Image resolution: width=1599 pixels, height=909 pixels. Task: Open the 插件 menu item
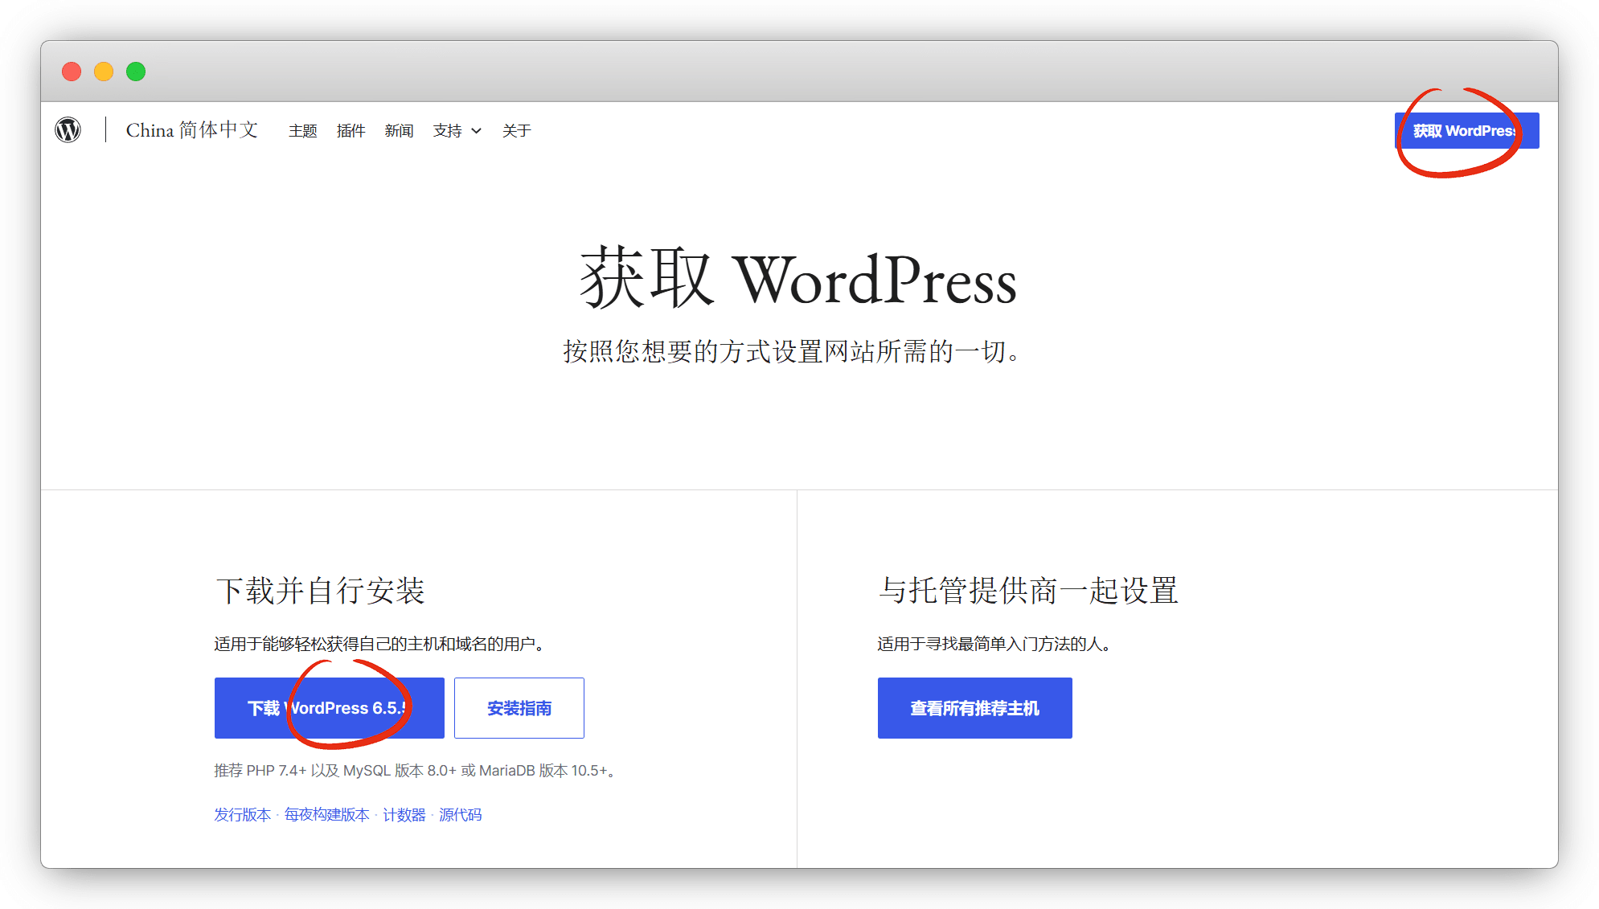coord(351,131)
